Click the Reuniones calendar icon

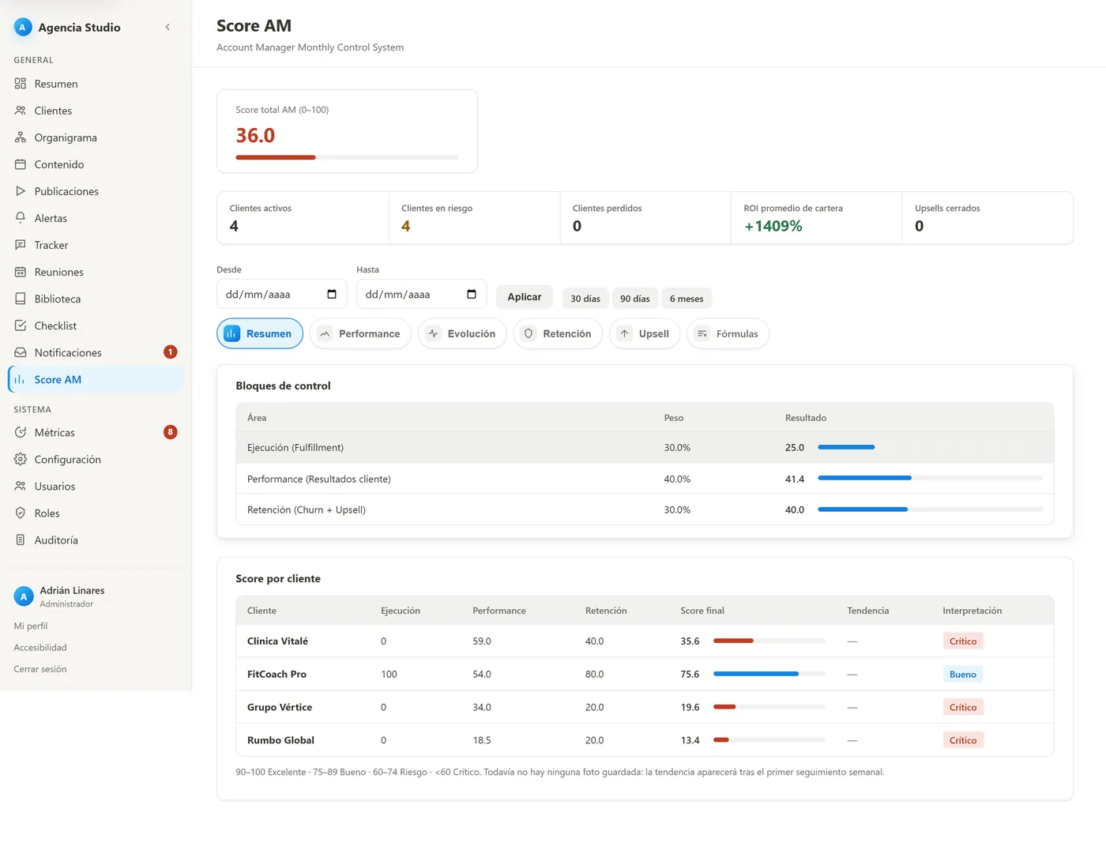click(x=21, y=272)
